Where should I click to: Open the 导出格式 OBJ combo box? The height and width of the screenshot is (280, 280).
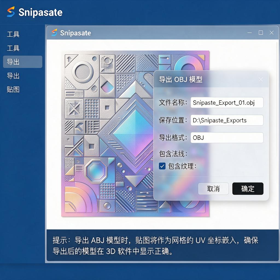point(227,138)
